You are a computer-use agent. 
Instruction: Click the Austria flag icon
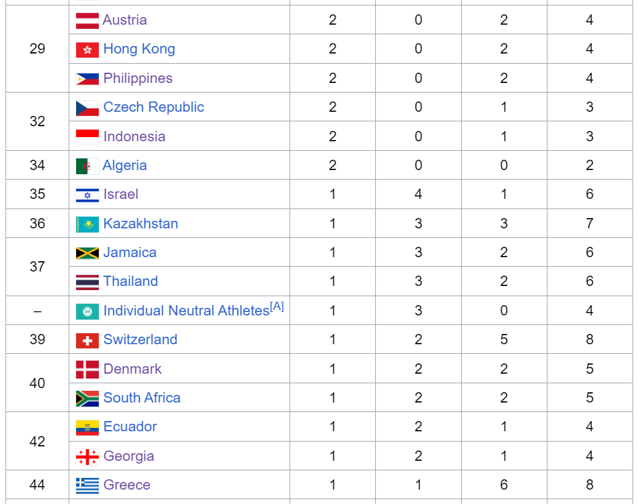(87, 21)
